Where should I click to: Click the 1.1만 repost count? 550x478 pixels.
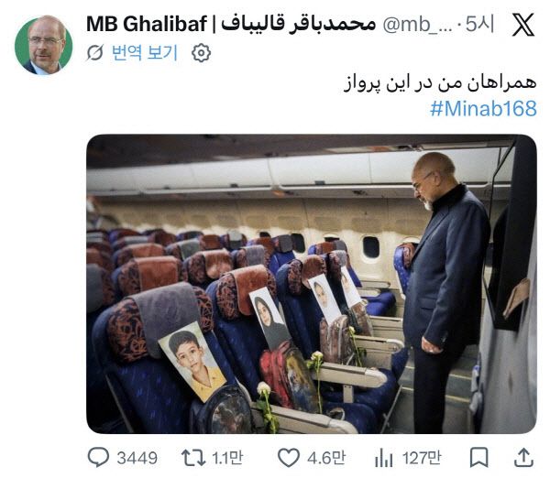point(227,458)
